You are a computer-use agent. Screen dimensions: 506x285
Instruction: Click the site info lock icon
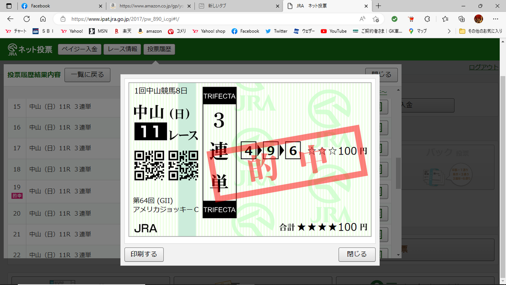[63, 19]
